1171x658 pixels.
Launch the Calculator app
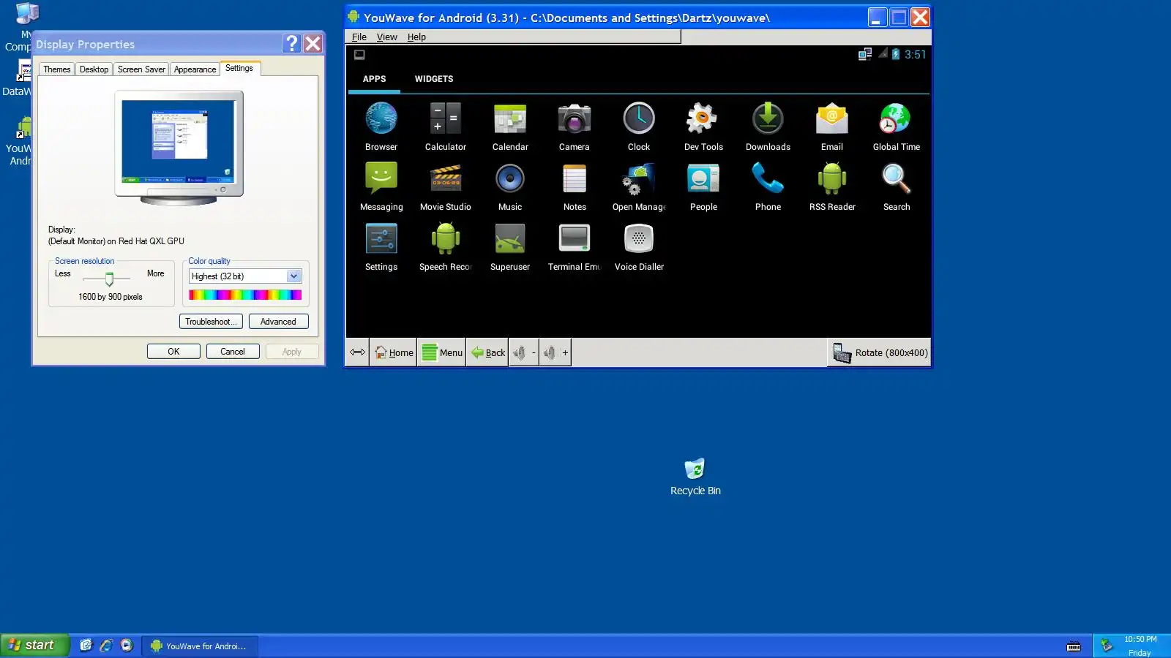pos(446,126)
